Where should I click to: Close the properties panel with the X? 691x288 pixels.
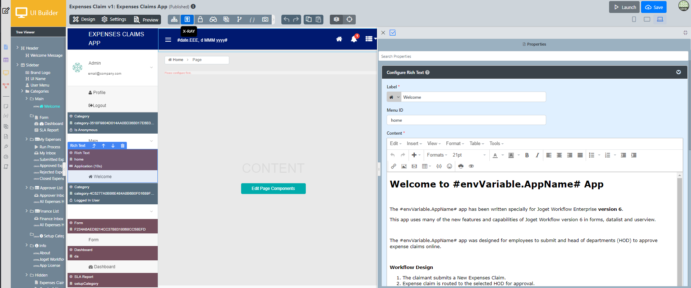383,33
